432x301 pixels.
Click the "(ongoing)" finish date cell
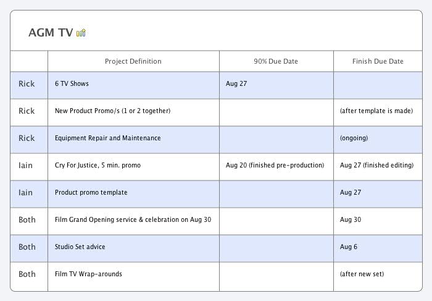(354, 138)
